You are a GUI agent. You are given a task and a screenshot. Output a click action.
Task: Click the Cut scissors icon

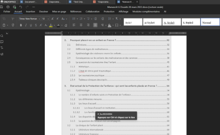tap(13, 19)
